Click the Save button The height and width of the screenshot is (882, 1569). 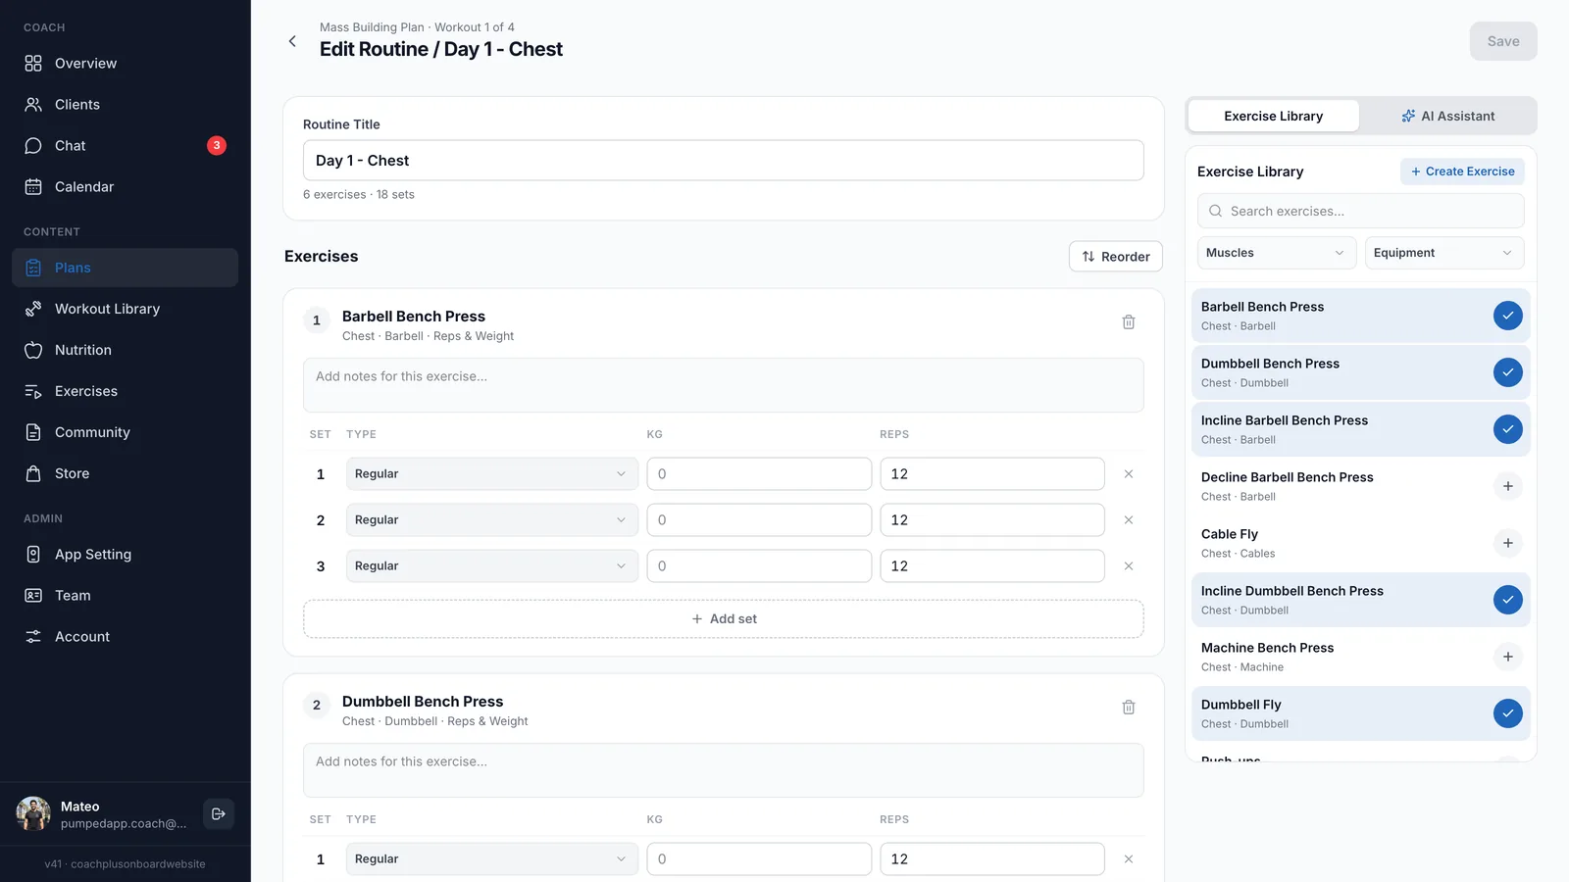pos(1503,41)
